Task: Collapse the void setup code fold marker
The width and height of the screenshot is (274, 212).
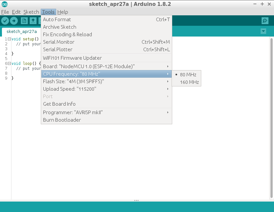Action: 9,39
